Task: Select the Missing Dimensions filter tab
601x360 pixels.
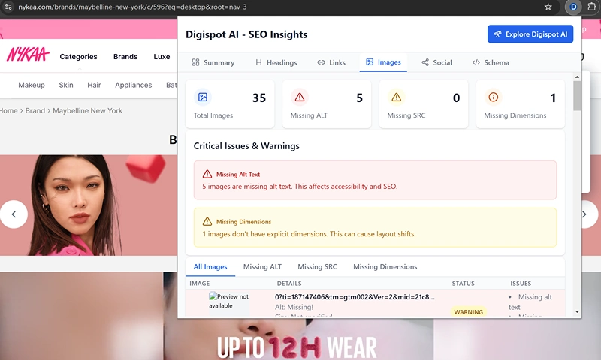Action: click(x=385, y=267)
